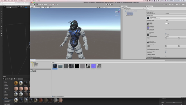Select the Move tool in Unity toolbar
Viewport: 186px width, 105px height.
coord(34,4)
